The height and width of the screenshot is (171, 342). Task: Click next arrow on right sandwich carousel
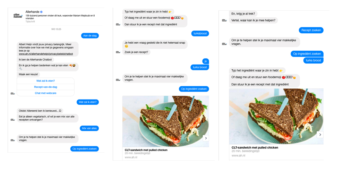(x=320, y=135)
